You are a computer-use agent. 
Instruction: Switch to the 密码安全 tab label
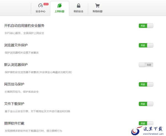tap(79, 11)
